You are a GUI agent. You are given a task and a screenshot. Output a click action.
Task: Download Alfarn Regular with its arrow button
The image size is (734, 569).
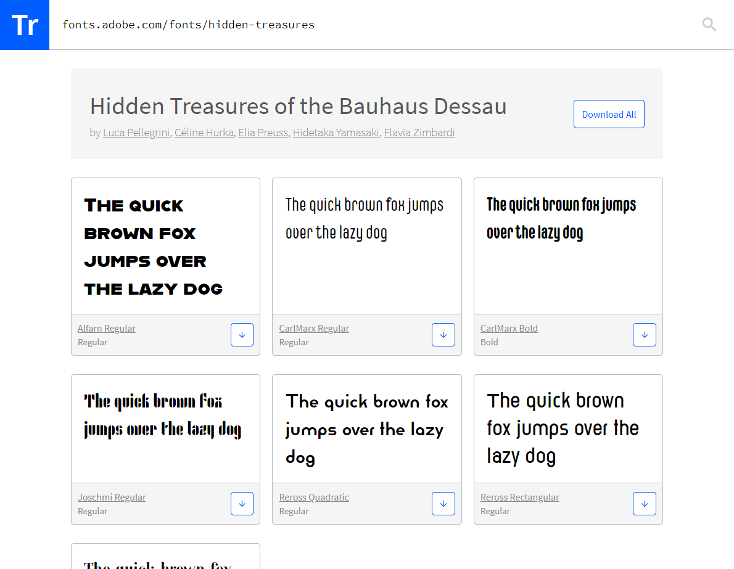click(242, 335)
